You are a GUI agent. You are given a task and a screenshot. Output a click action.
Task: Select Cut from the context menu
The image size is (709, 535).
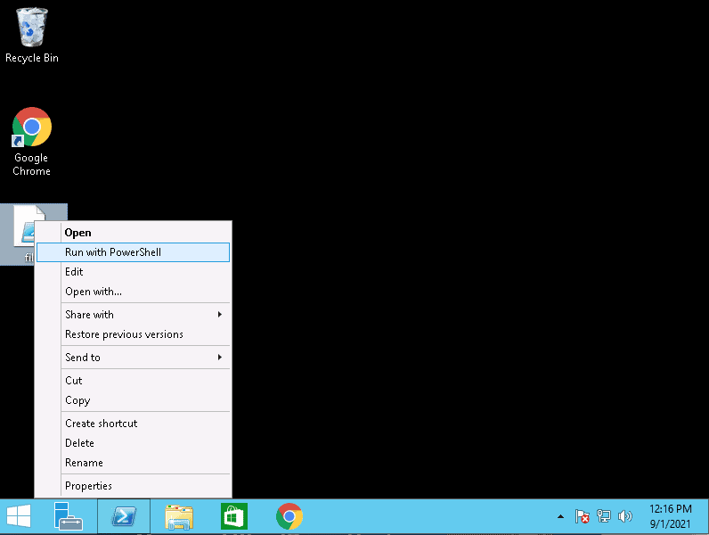point(133,380)
